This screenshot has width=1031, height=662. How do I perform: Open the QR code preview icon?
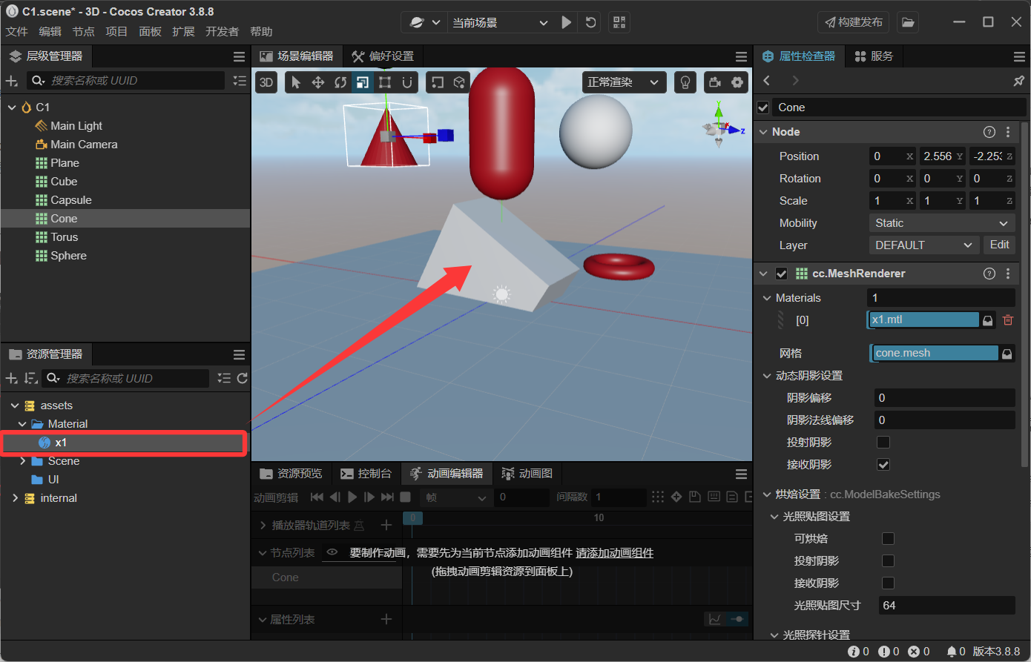pyautogui.click(x=619, y=22)
